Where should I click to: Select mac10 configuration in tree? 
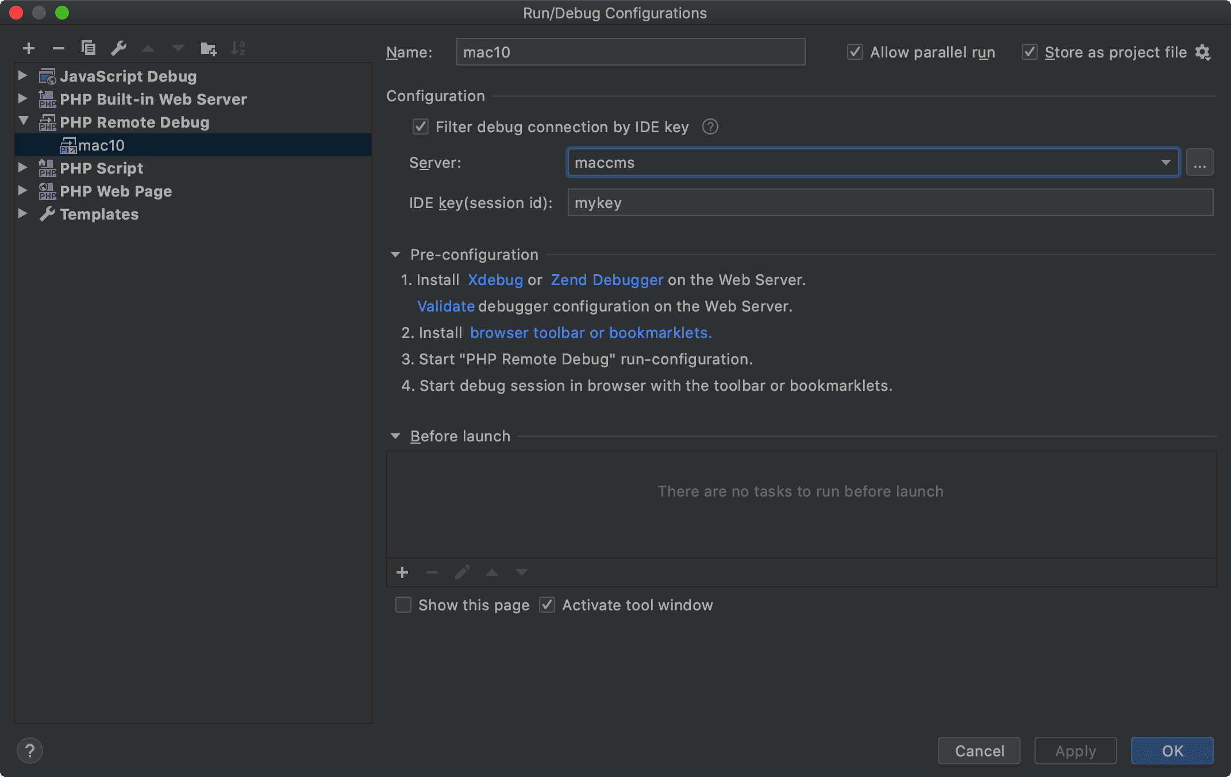(x=101, y=145)
